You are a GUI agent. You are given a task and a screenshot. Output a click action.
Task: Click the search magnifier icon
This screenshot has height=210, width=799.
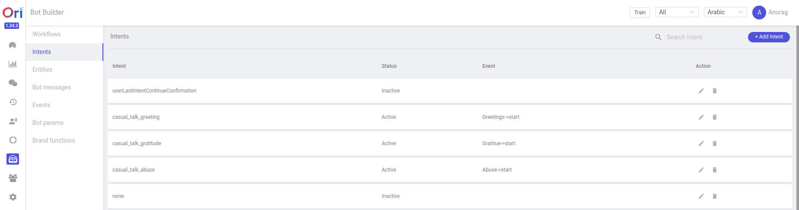point(658,37)
